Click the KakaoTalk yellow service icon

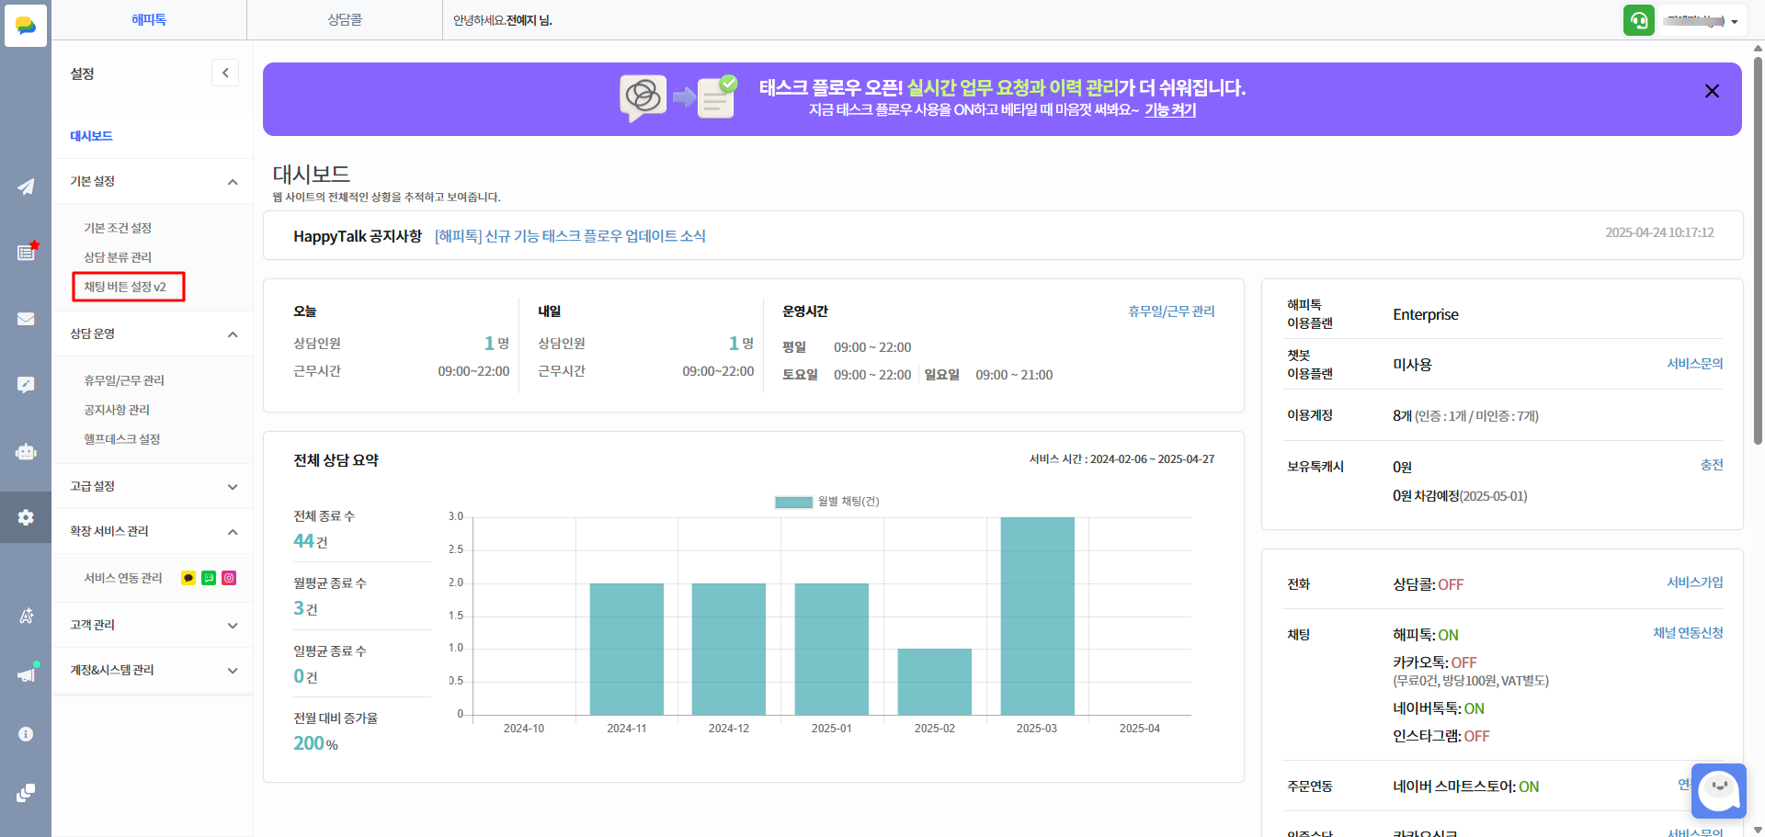click(188, 578)
